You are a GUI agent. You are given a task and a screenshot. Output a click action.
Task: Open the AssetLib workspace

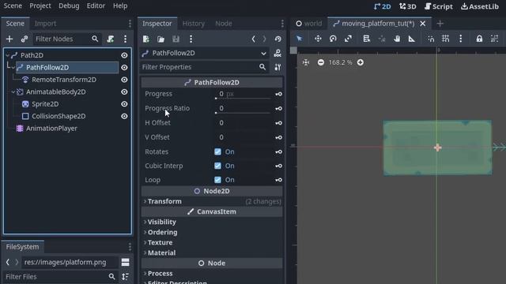[480, 6]
